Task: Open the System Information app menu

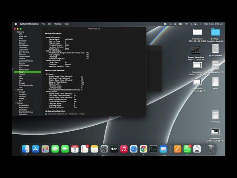Action: [29, 24]
